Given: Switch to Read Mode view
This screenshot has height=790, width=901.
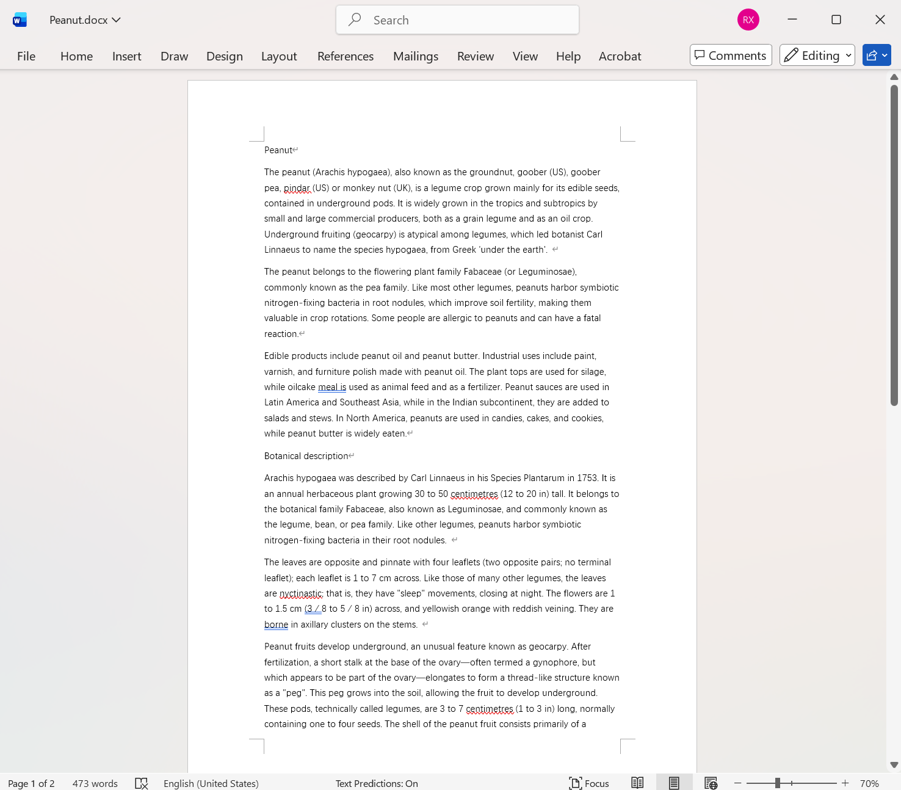Looking at the screenshot, I should 637,783.
